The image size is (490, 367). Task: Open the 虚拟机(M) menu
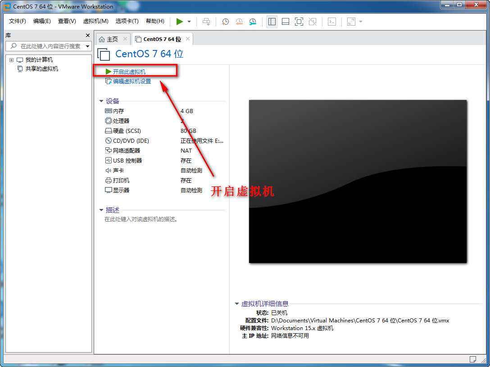point(95,21)
